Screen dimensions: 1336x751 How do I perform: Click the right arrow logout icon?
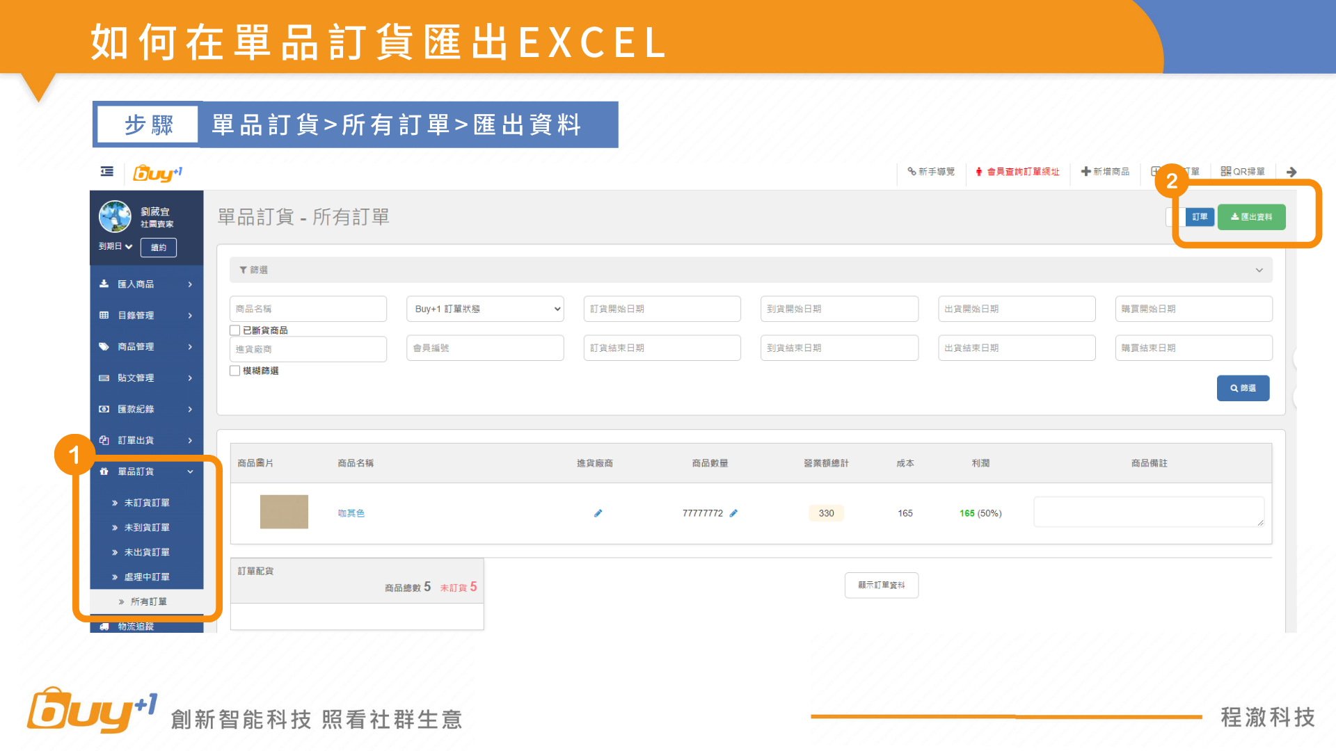1291,172
